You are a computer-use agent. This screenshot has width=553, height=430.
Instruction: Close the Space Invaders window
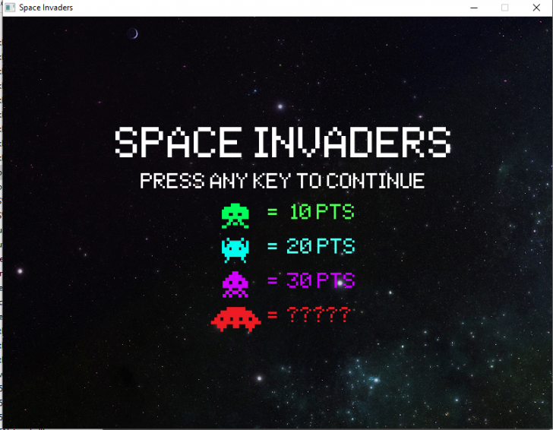pyautogui.click(x=536, y=8)
